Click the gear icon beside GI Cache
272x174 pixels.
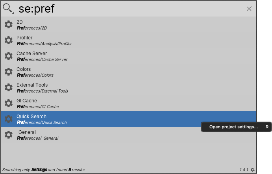(9, 103)
